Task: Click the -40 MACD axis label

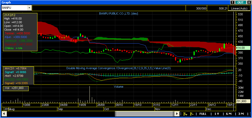Action: [240, 81]
